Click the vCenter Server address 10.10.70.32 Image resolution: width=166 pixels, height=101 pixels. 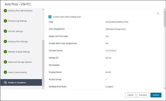111,51
